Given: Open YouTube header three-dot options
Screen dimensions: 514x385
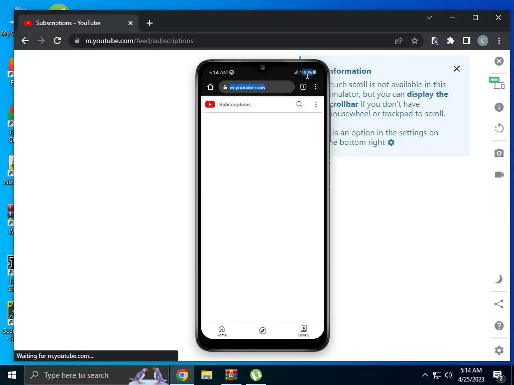Looking at the screenshot, I should tap(316, 104).
